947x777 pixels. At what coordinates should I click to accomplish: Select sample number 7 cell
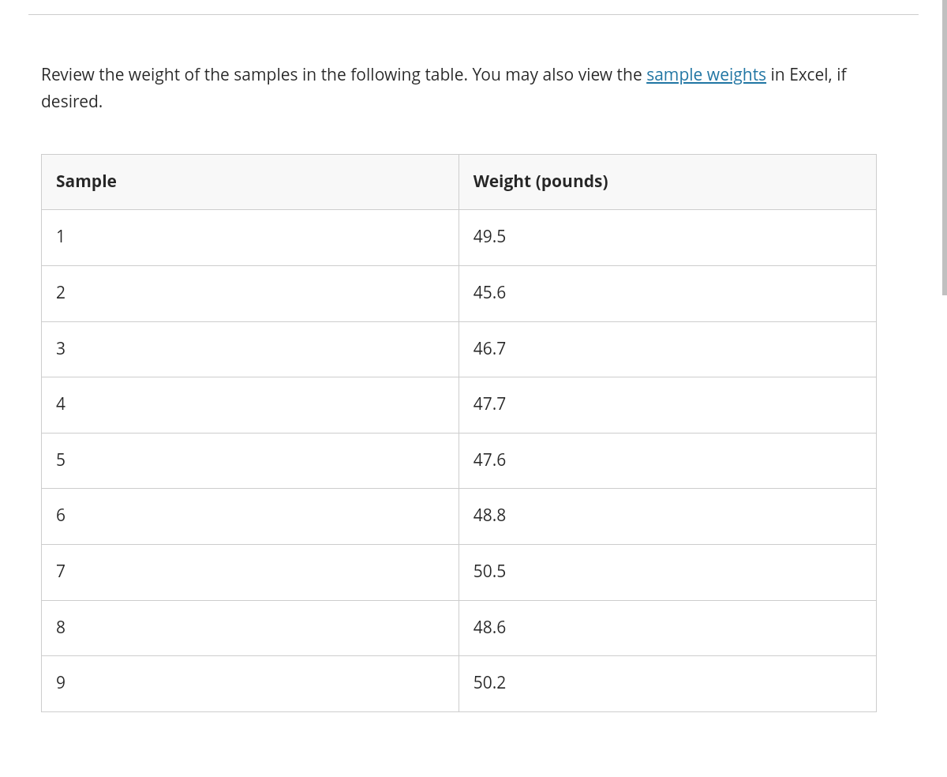click(x=250, y=572)
